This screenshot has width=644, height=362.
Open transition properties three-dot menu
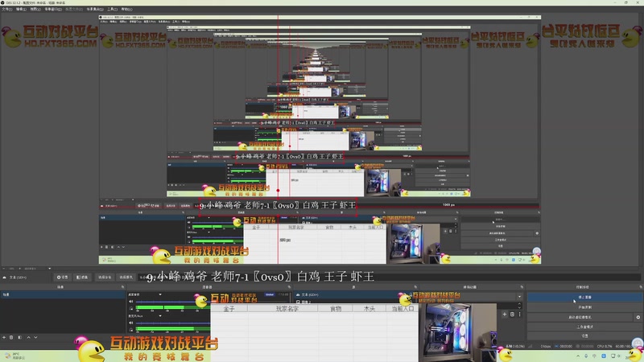(x=519, y=314)
